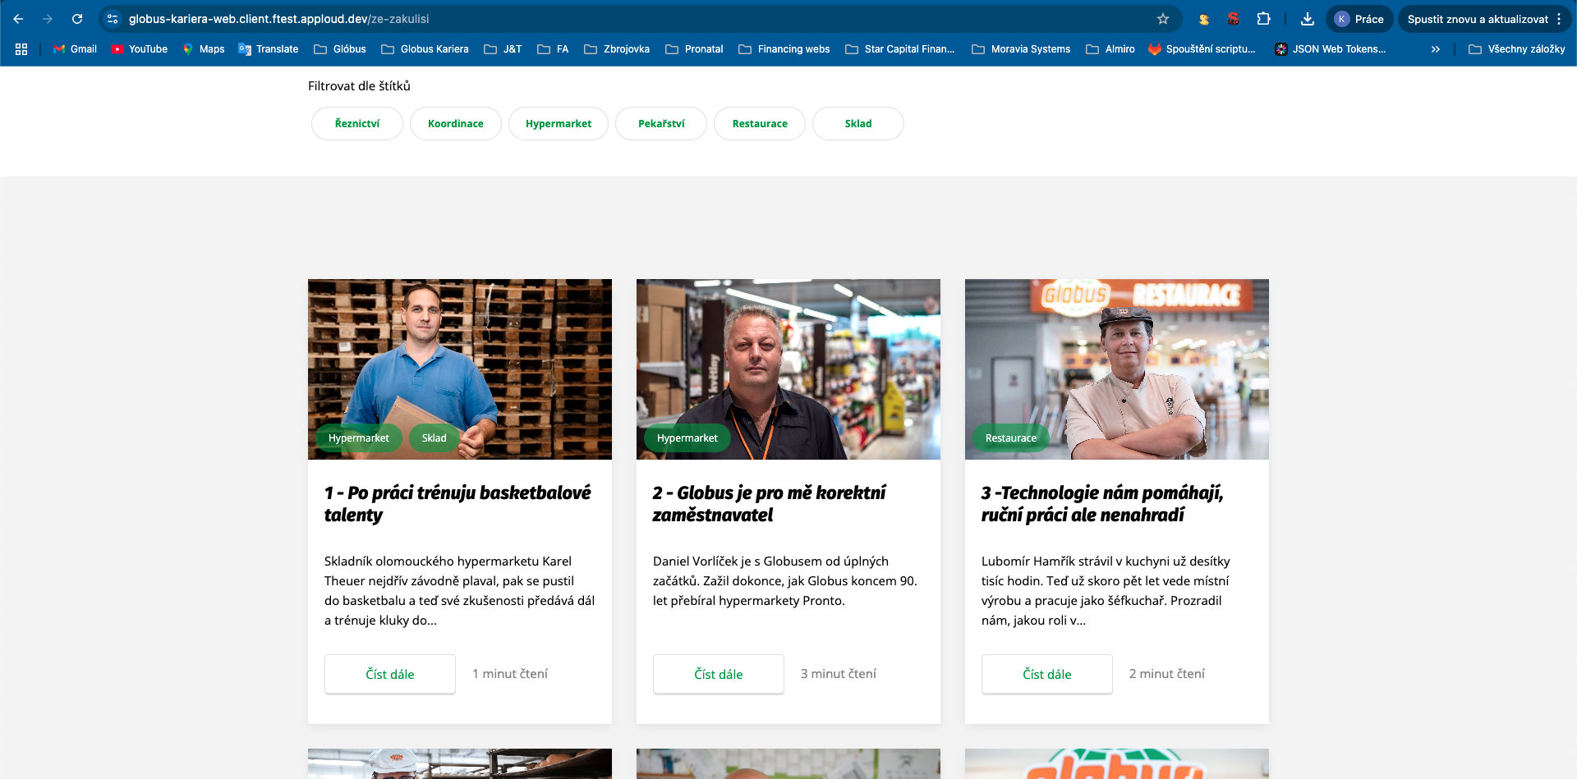Open the browser extensions puzzle icon
Viewport: 1577px width, 779px height.
pos(1263,19)
